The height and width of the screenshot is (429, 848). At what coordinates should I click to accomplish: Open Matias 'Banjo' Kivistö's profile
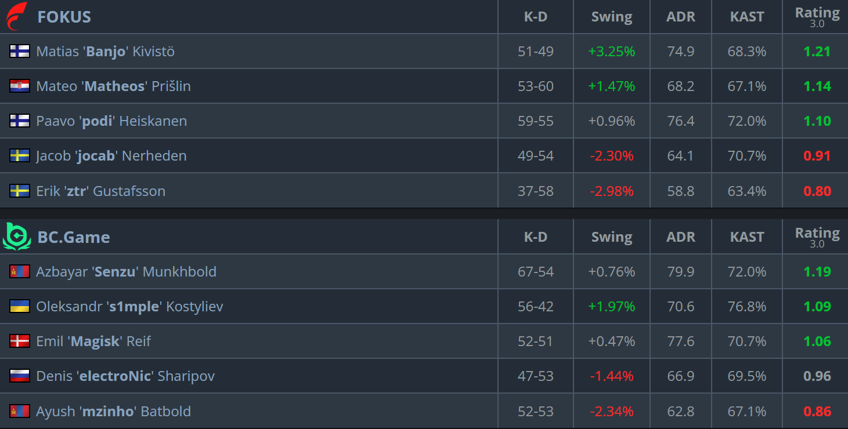click(105, 52)
